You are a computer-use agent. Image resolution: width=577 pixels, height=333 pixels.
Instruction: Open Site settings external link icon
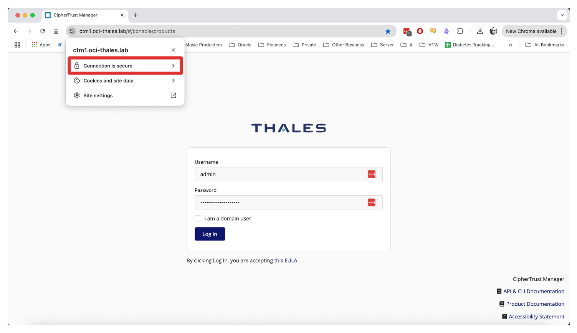[174, 96]
